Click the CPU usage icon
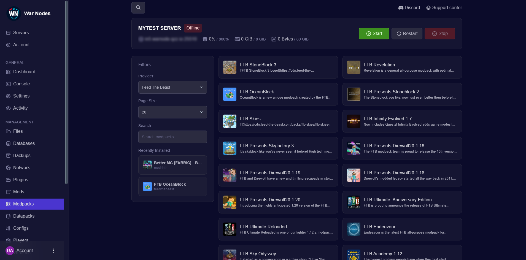Image resolution: width=526 pixels, height=260 pixels. tap(205, 39)
